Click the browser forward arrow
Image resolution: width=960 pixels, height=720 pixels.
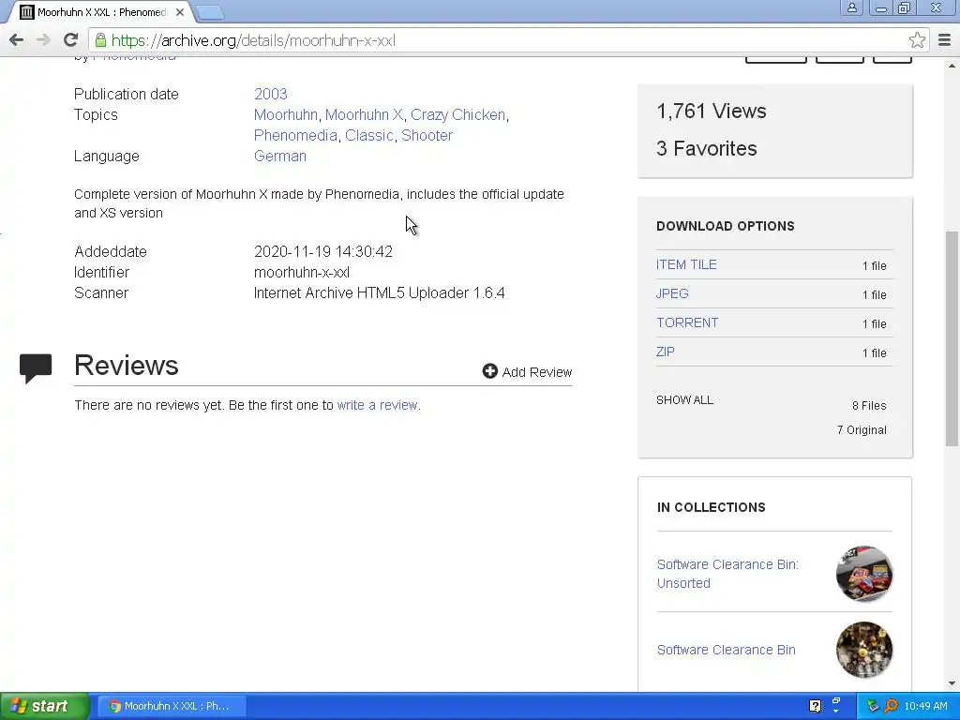coord(43,40)
